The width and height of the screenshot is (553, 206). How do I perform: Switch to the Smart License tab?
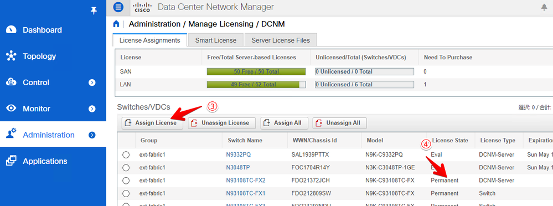[215, 40]
